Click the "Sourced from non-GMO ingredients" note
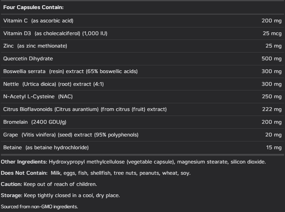Screen dimensions: 285x212 [x=39, y=207]
